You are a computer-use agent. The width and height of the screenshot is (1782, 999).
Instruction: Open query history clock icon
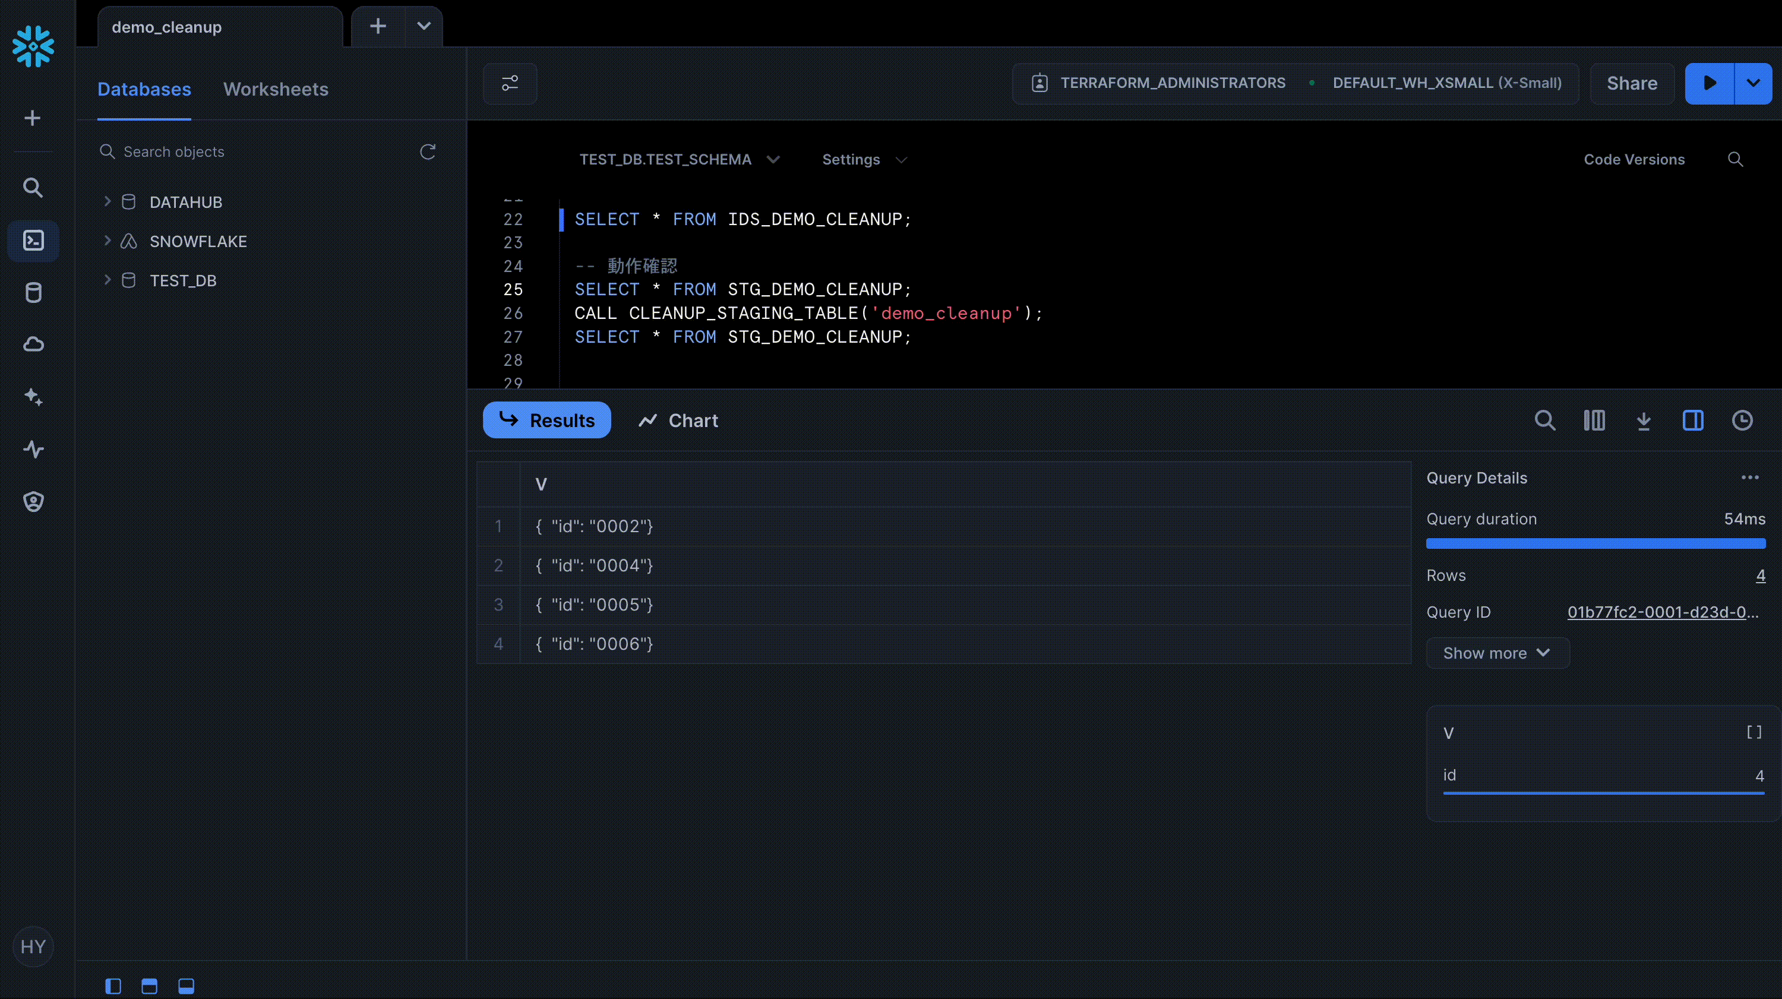pos(1742,420)
